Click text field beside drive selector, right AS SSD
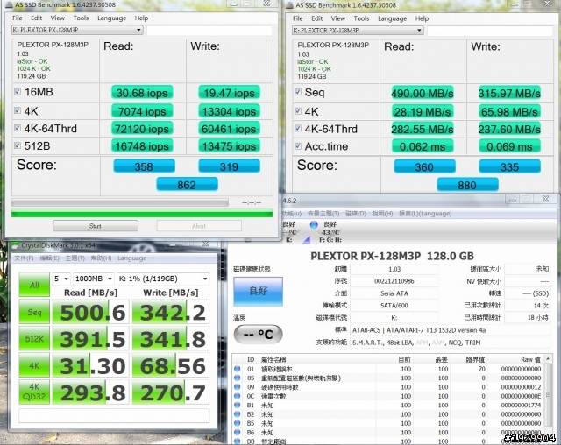Viewport: 561px width, 445px height. coord(490,31)
